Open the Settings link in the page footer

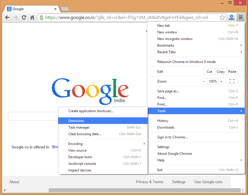(179, 182)
